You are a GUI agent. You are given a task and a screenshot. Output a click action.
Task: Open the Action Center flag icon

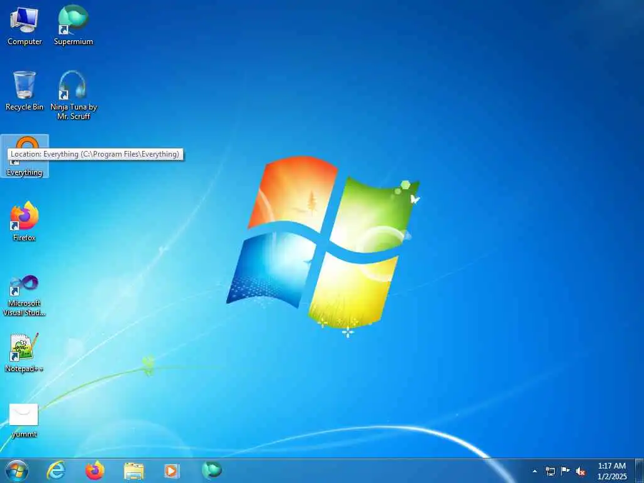565,470
